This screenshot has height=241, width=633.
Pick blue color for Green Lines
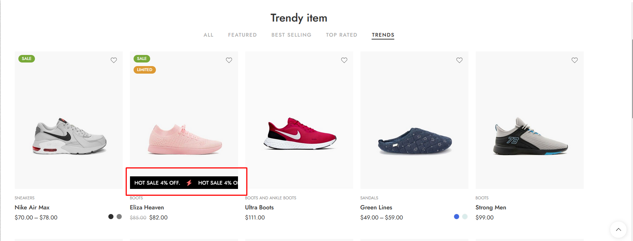coord(457,217)
